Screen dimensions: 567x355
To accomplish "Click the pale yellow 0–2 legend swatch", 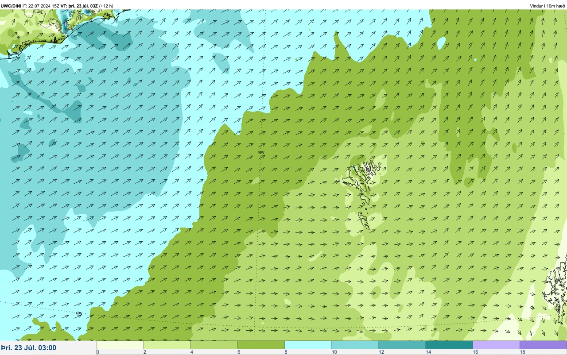I will [x=120, y=345].
